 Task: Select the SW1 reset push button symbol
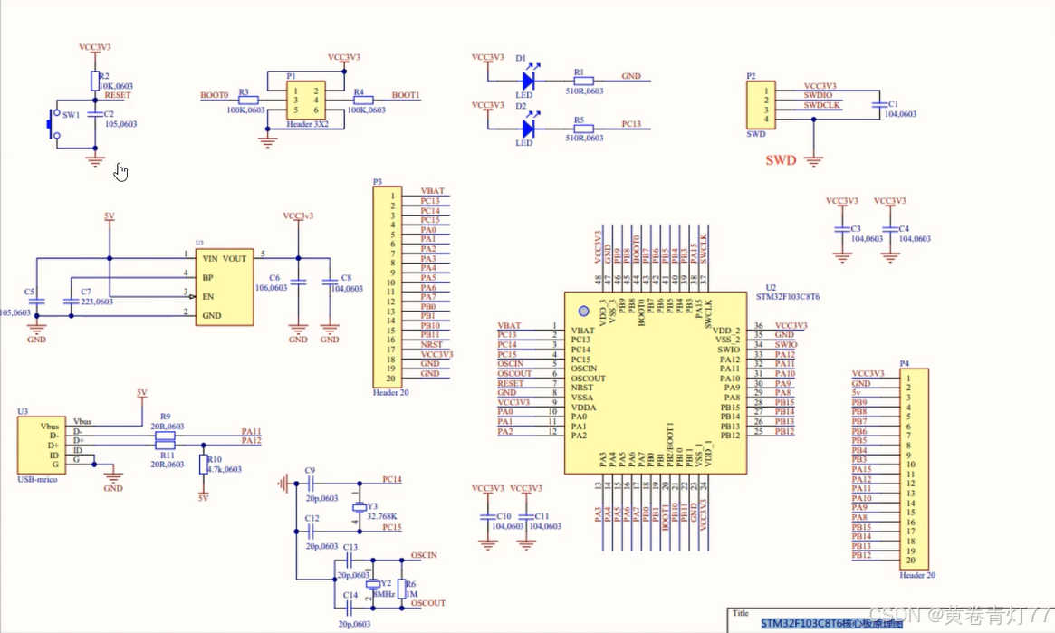tap(53, 124)
